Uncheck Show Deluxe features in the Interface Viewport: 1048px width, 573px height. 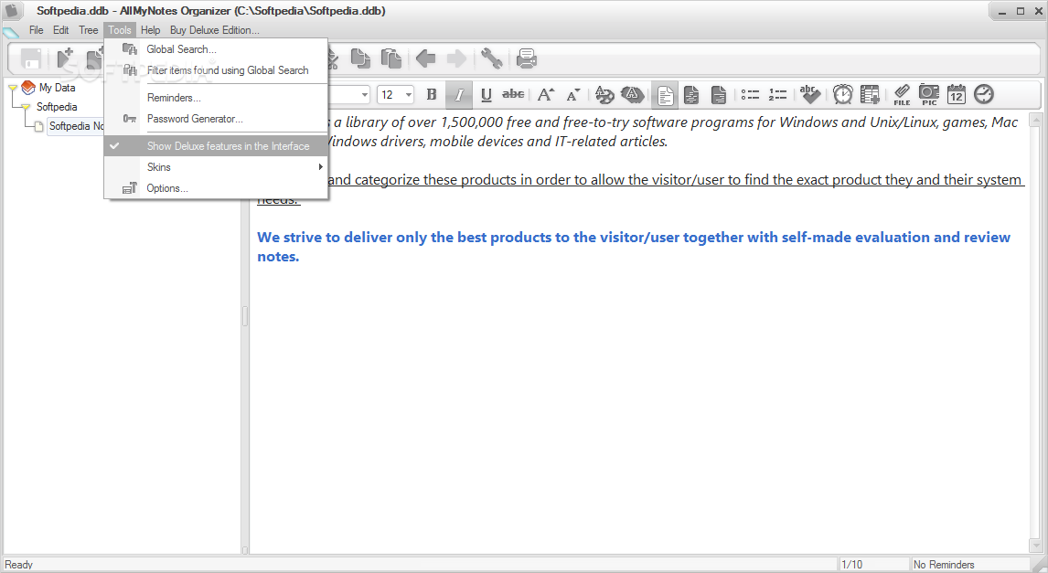coord(216,145)
